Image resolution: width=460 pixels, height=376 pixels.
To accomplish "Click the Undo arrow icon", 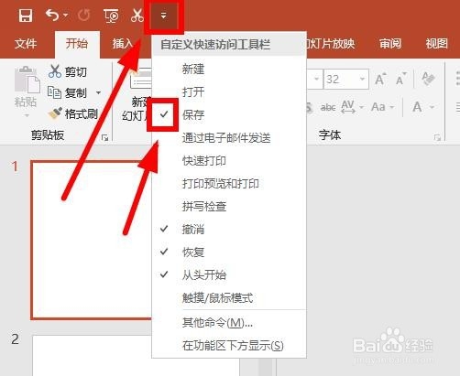I will click(x=52, y=15).
